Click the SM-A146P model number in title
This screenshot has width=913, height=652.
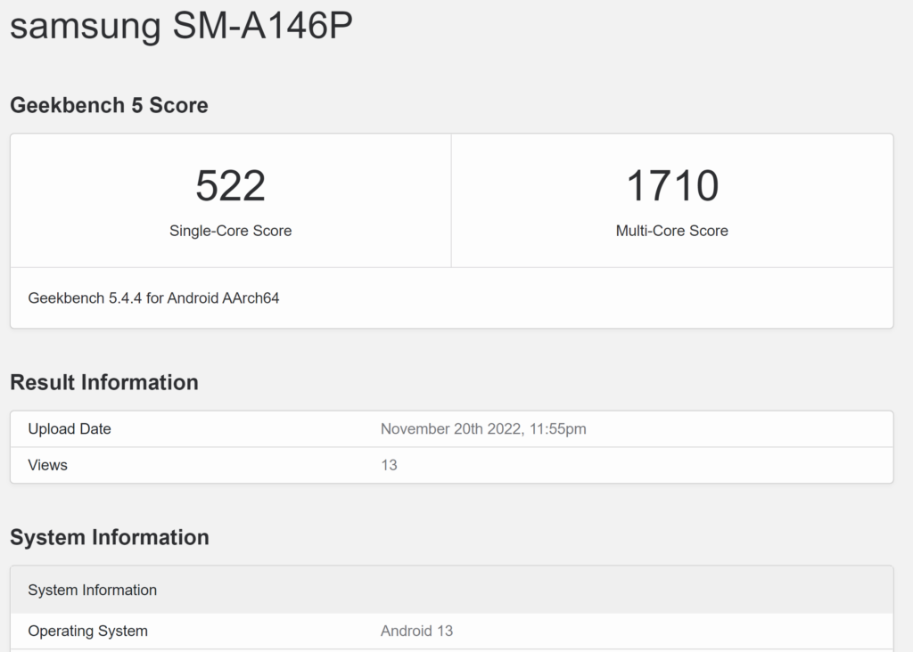262,26
